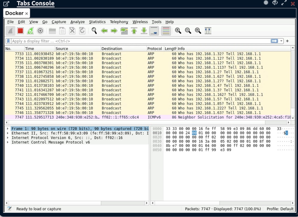Image resolution: width=298 pixels, height=217 pixels.
Task: Open the Go menu
Action: coord(45,22)
